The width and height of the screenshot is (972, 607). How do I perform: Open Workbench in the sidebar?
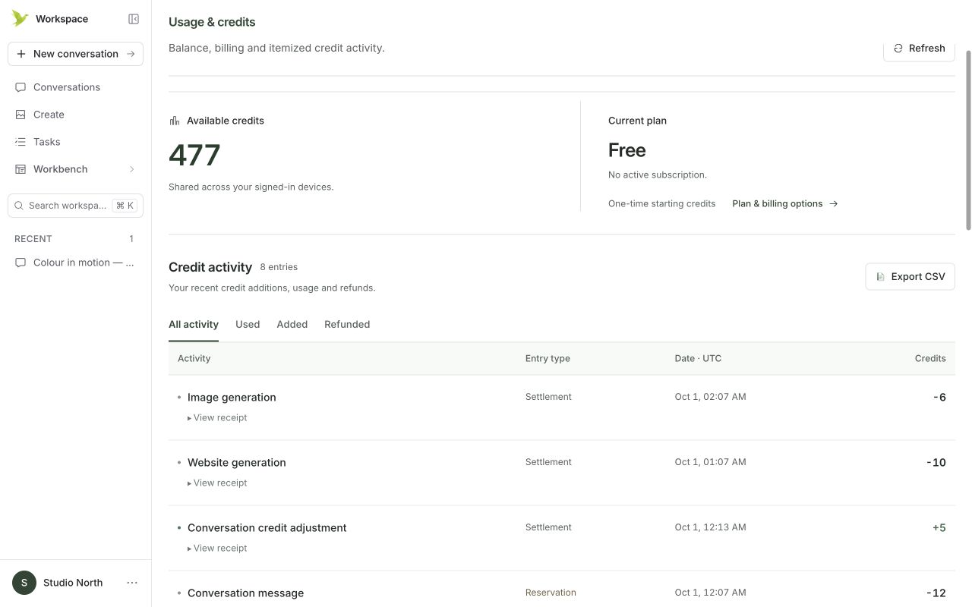pyautogui.click(x=75, y=169)
